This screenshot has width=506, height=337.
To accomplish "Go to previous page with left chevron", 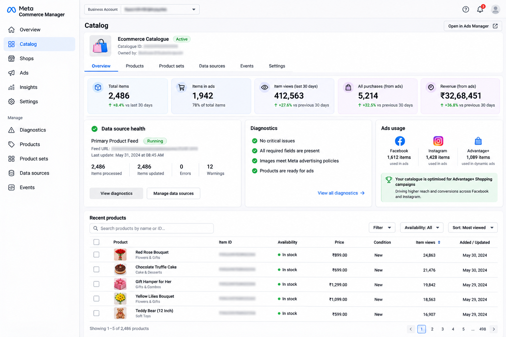I will (411, 329).
